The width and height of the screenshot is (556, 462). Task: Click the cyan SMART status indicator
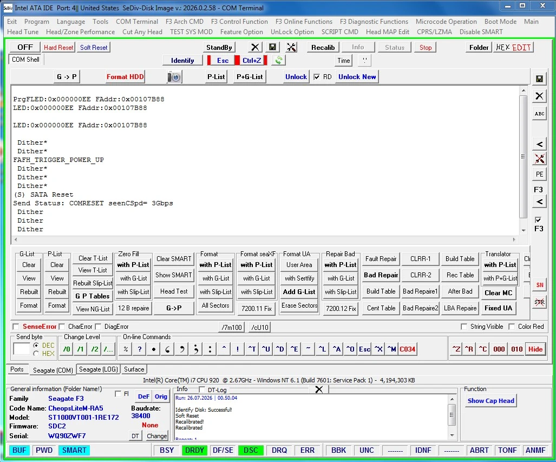tap(74, 450)
